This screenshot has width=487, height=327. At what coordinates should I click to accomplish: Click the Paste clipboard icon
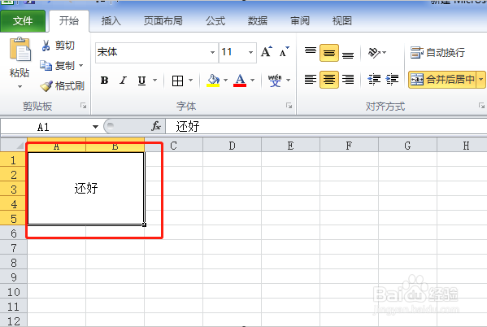click(x=20, y=49)
